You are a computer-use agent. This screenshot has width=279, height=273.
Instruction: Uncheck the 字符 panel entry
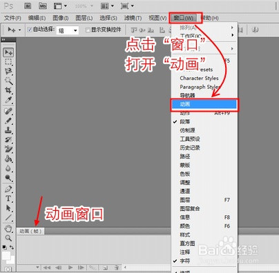[x=204, y=261]
